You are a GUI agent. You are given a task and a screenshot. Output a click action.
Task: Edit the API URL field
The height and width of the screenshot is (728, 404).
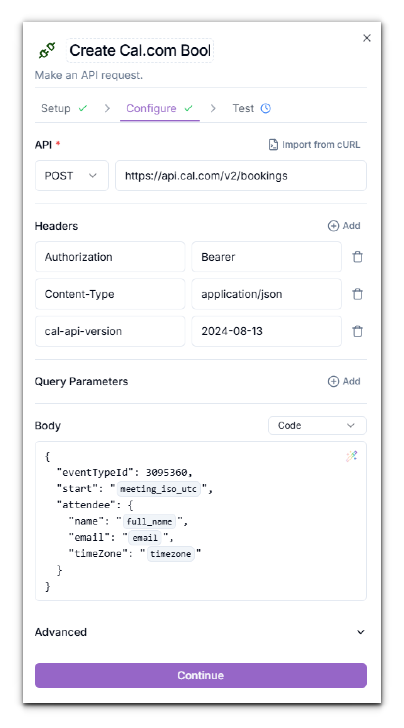[241, 176]
